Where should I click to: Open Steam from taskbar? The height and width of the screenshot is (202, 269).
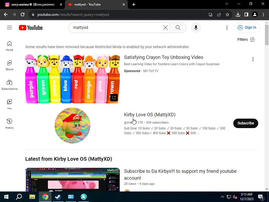pos(58,197)
